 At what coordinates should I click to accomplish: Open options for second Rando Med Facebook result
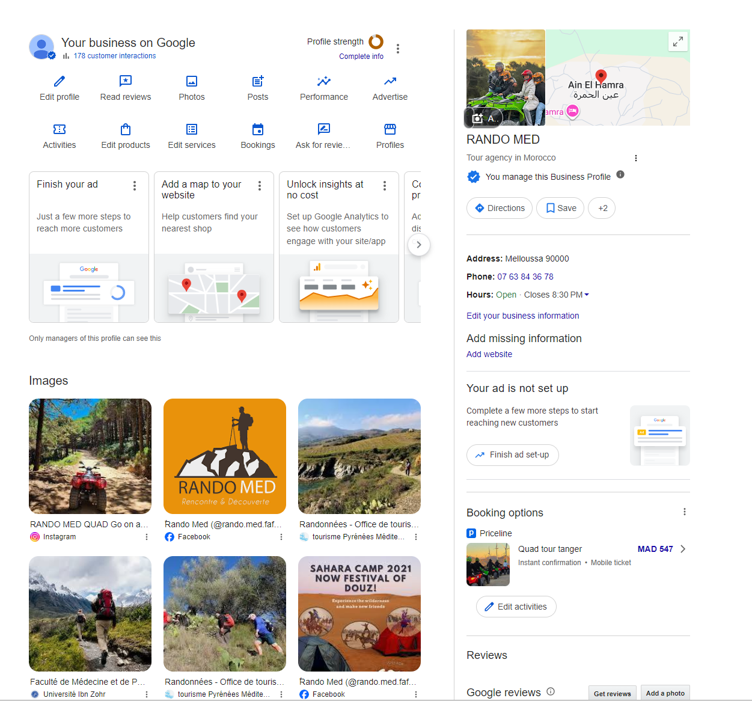pyautogui.click(x=416, y=694)
